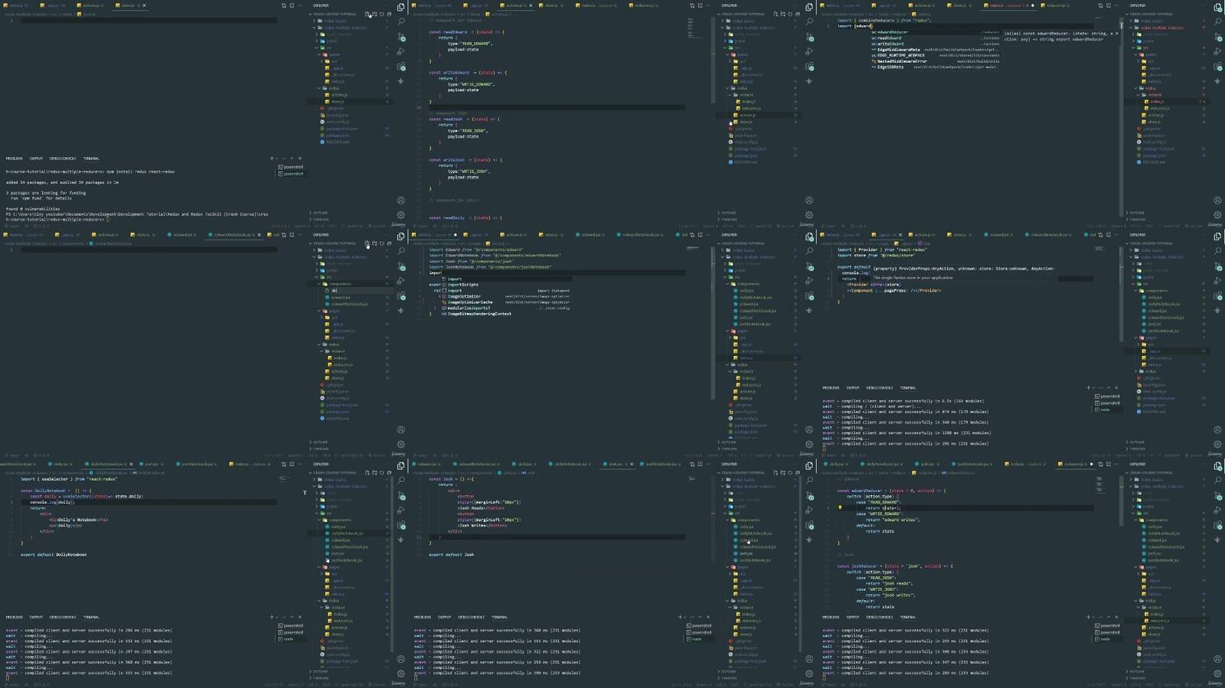This screenshot has height=688, width=1225.
Task: Open the OUTPUT tab in the npm install window
Action: [x=36, y=158]
